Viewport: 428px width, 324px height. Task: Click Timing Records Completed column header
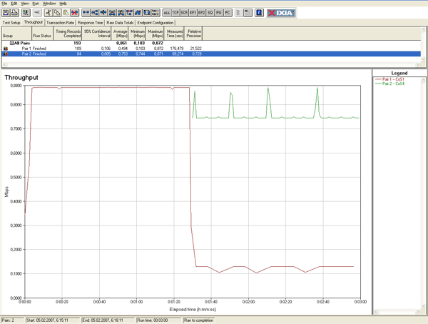pyautogui.click(x=68, y=34)
